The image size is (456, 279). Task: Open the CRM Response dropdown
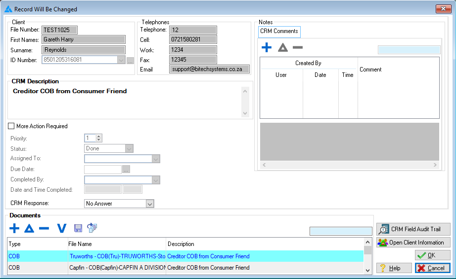click(x=150, y=204)
